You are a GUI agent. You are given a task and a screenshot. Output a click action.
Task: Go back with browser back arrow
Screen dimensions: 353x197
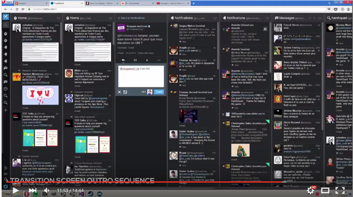(5, 9)
